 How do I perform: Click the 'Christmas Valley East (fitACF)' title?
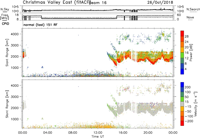click(57, 2)
